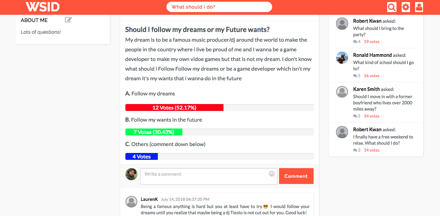The width and height of the screenshot is (440, 216).
Task: Open the settings gear icon
Action: 405,7
